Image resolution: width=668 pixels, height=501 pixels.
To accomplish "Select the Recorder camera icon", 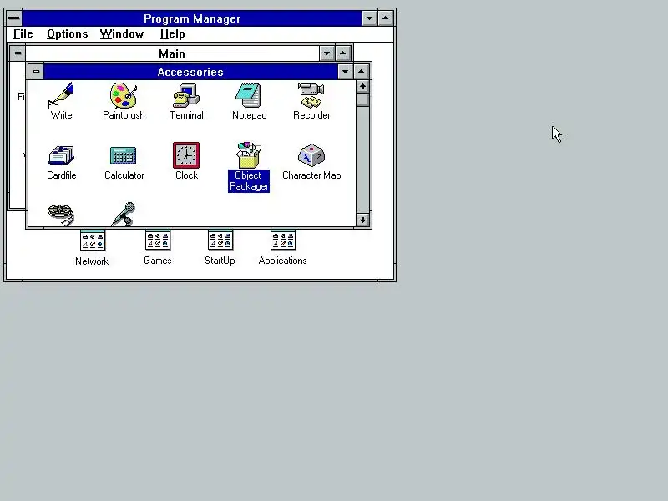I will [311, 95].
